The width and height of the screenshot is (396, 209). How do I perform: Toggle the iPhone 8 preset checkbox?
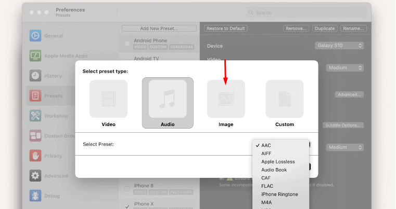tap(127, 189)
